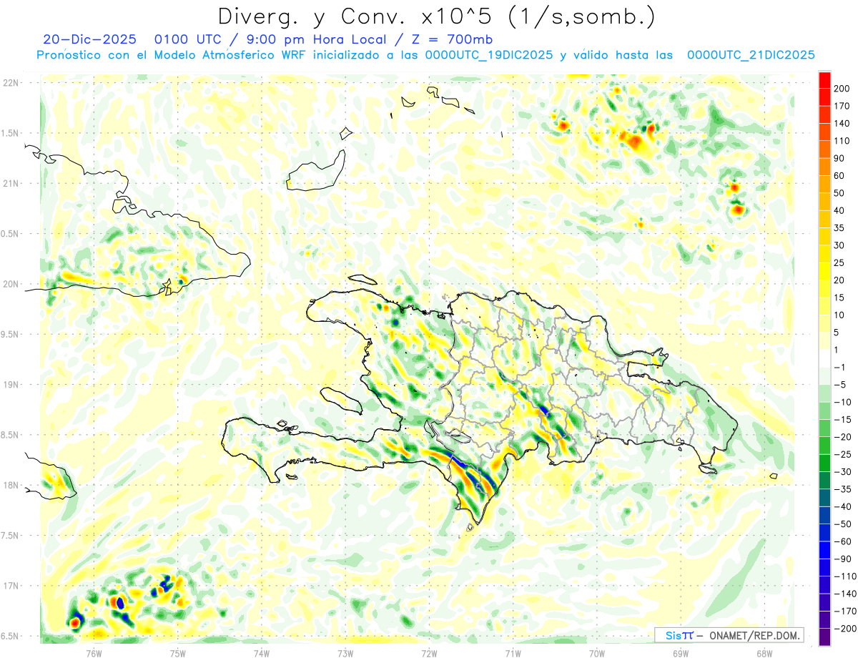Click the "8.5N" latitude label
Screen dimensions: 858x663
(x=11, y=435)
